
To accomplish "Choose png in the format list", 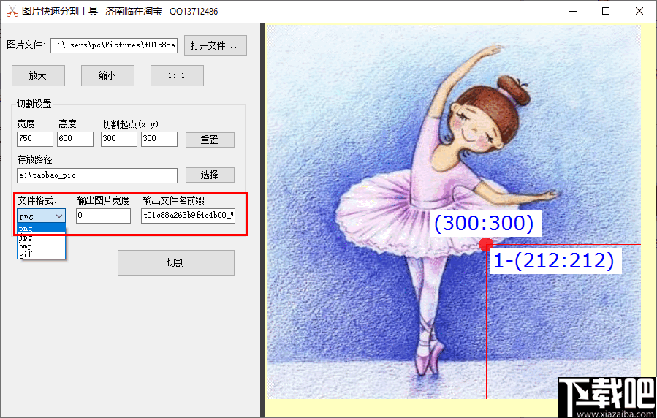I will [42, 228].
